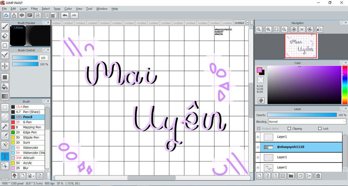Open the Blending mode dropdown

[x=307, y=122]
